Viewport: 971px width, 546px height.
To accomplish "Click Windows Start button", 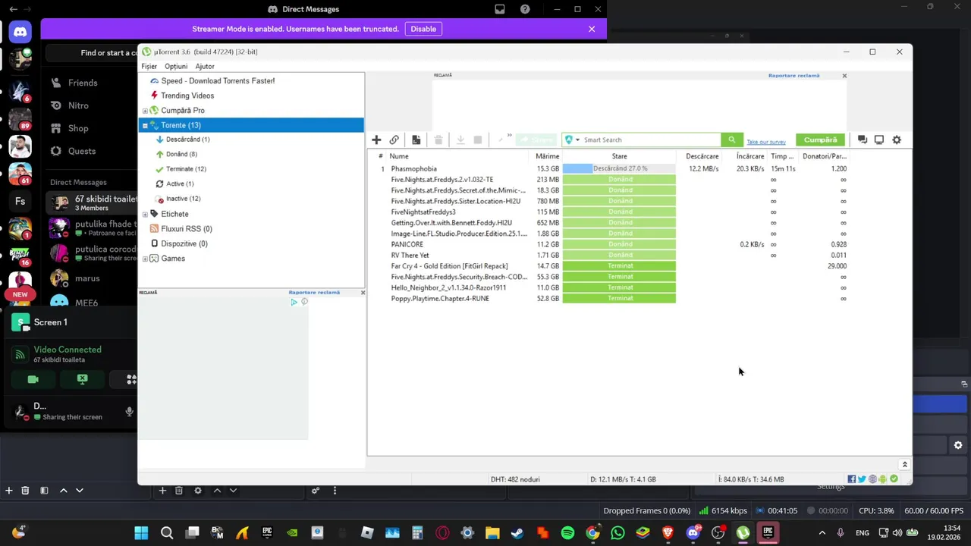I will [142, 533].
